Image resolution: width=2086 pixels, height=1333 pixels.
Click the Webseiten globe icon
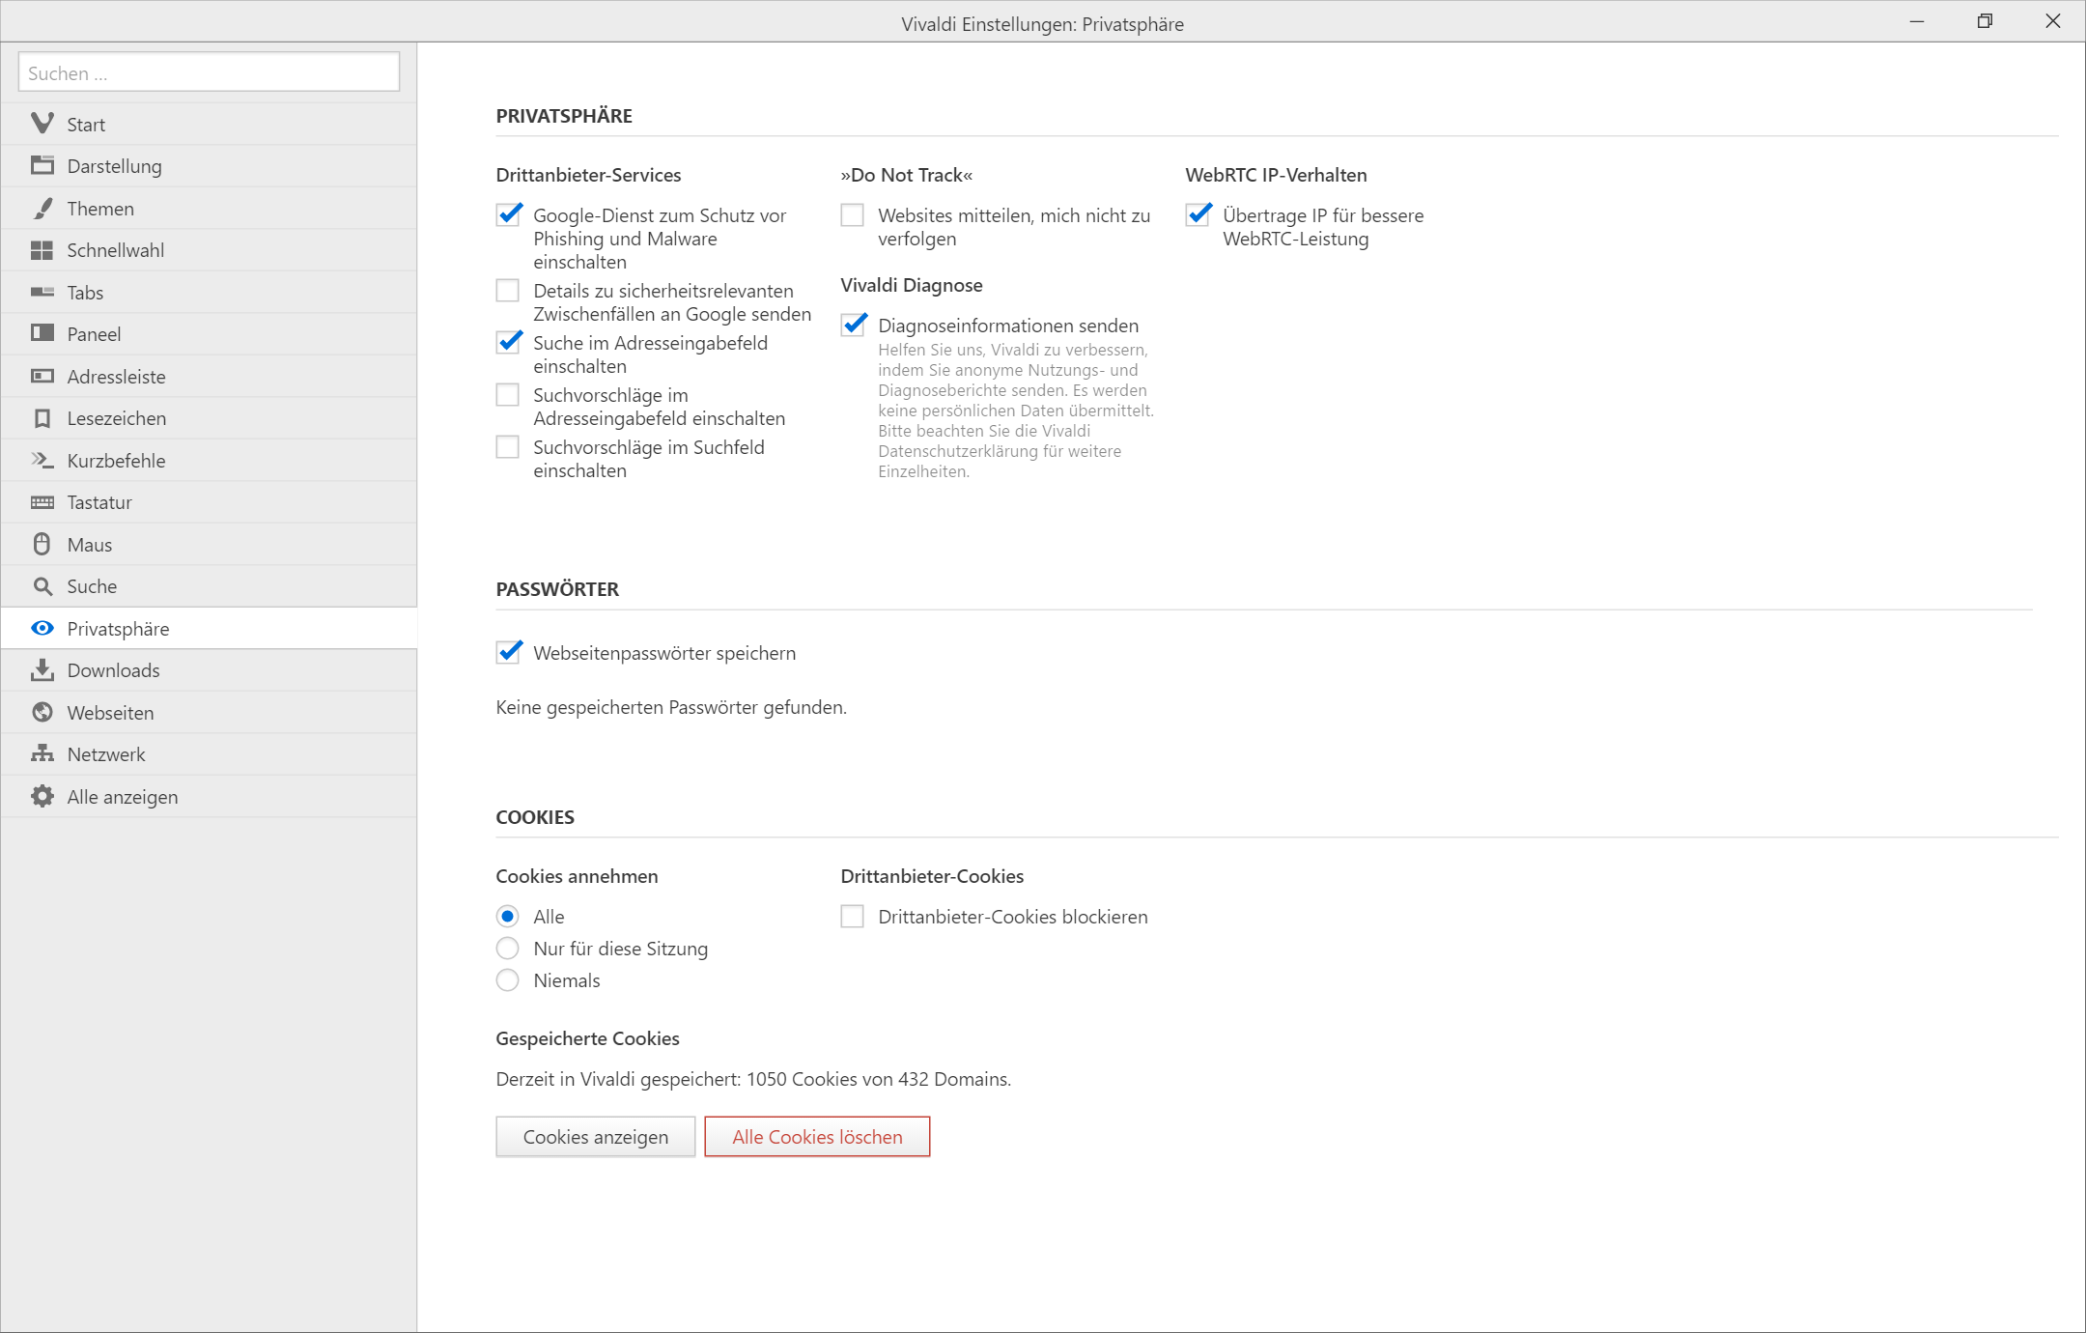pos(42,712)
